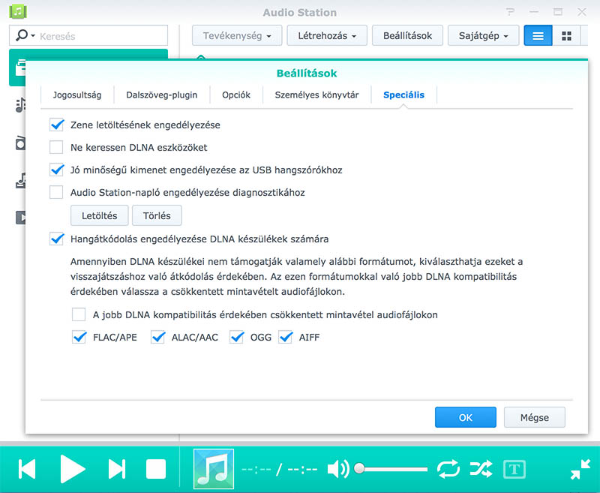Toggle the repeat mode icon
The height and width of the screenshot is (493, 600).
[x=448, y=469]
